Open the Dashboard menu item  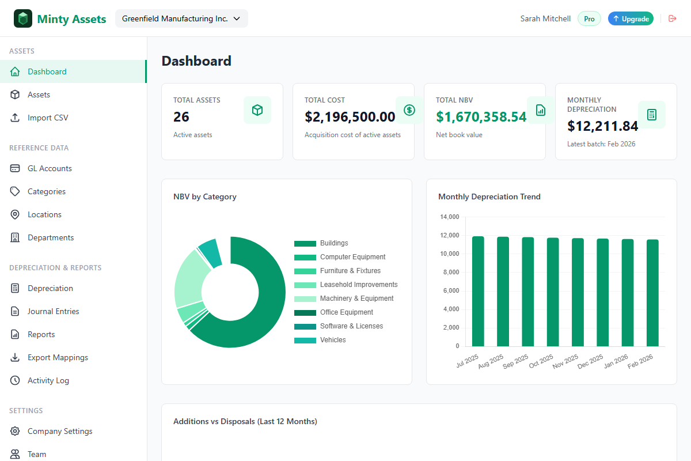click(73, 71)
